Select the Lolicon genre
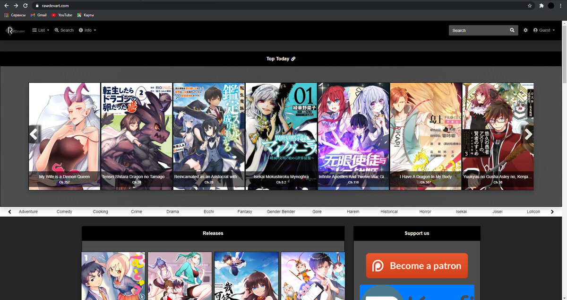Screen dimensions: 567x300 click(533, 212)
